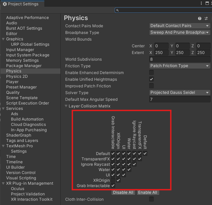Enable XROrigin versus Grab Interactable collision
Viewport: 212px width, 205px height.
pyautogui.click(x=113, y=180)
